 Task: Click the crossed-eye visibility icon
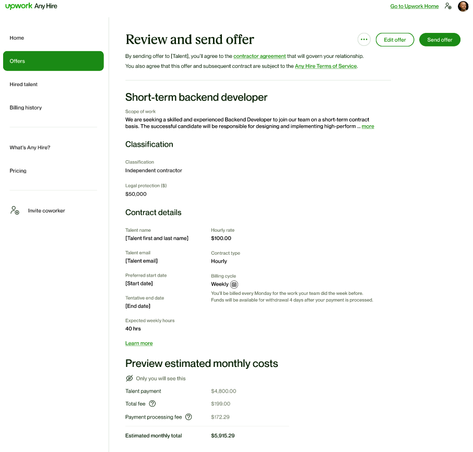(x=129, y=378)
